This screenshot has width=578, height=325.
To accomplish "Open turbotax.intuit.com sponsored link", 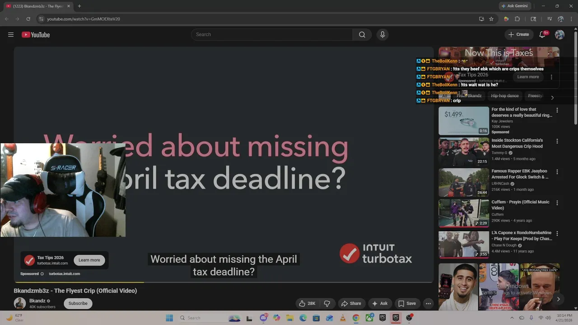I will [x=65, y=274].
